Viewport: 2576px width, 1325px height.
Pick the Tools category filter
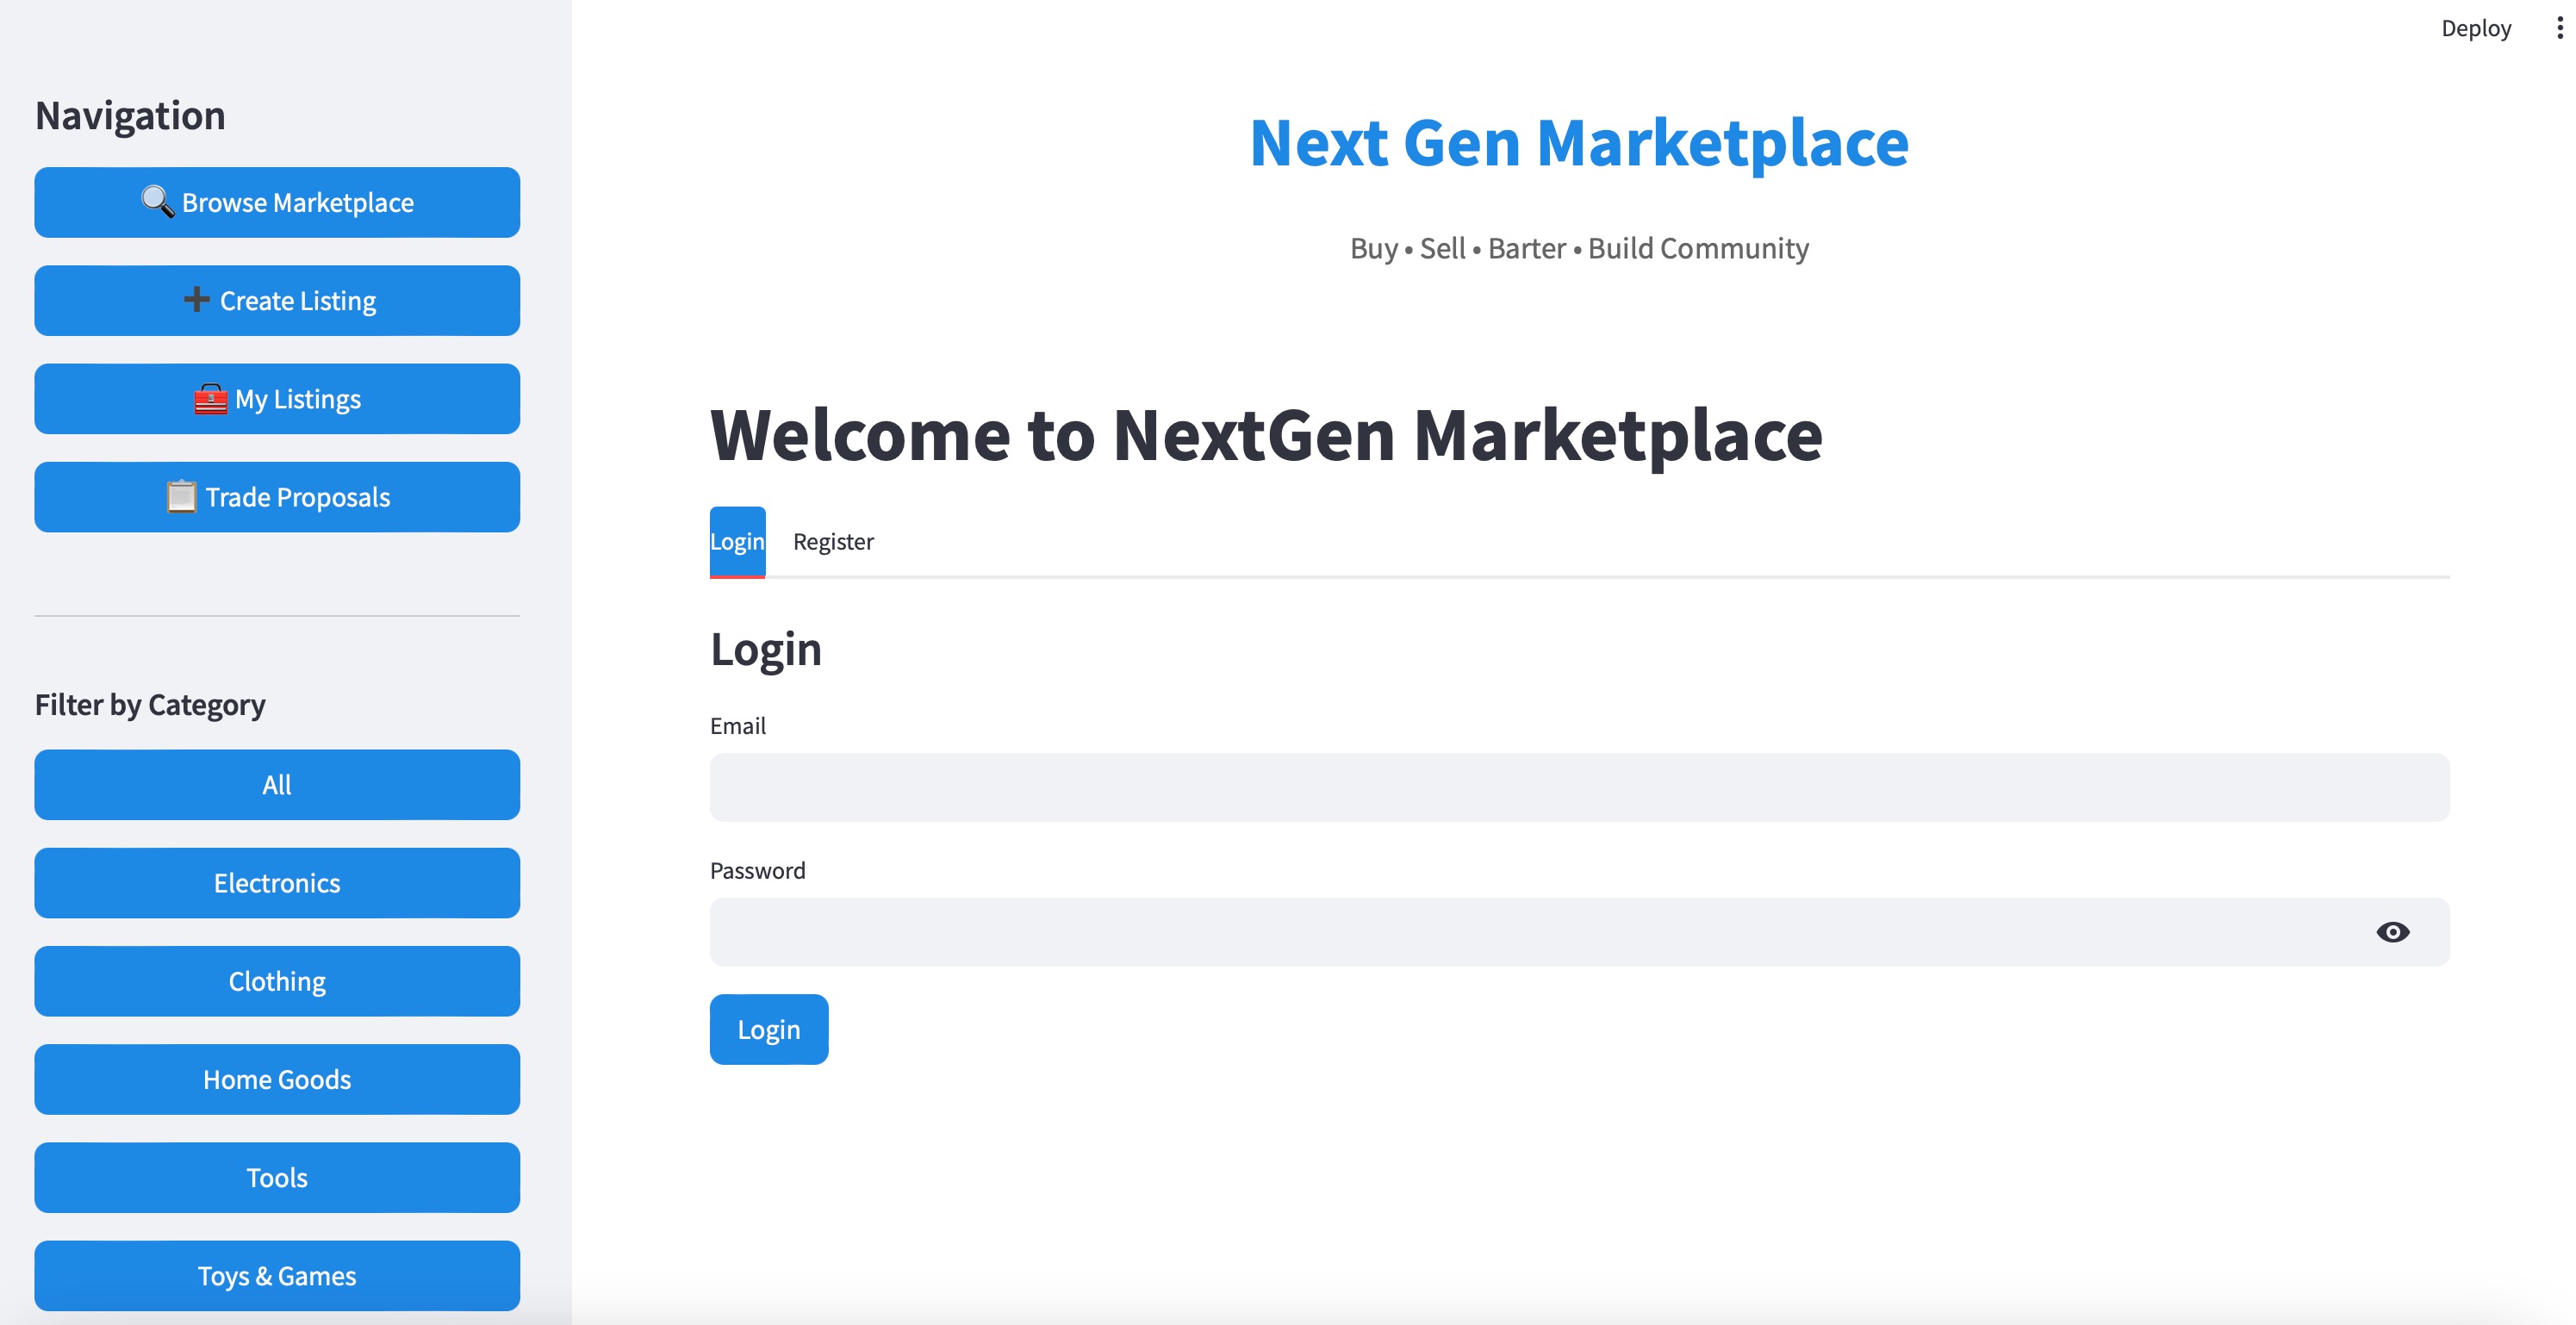point(277,1177)
